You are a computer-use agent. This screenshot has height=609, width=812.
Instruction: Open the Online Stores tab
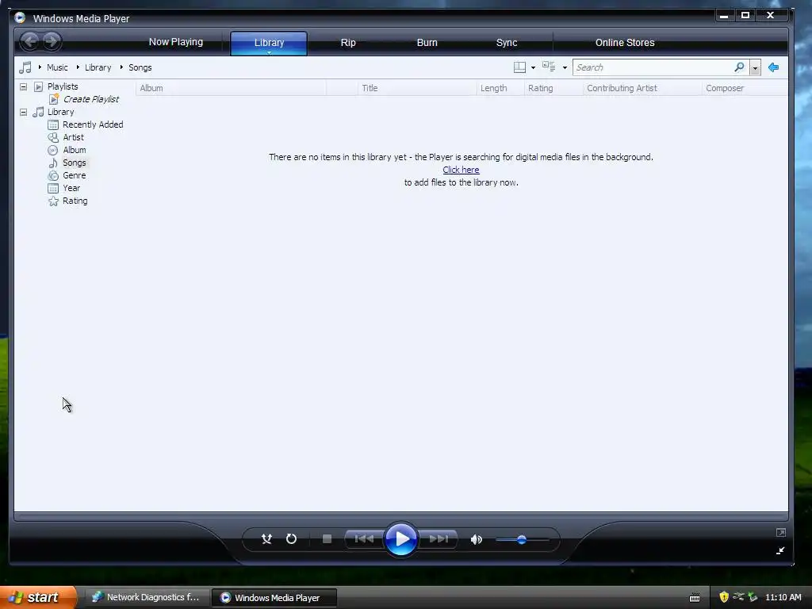pos(625,43)
